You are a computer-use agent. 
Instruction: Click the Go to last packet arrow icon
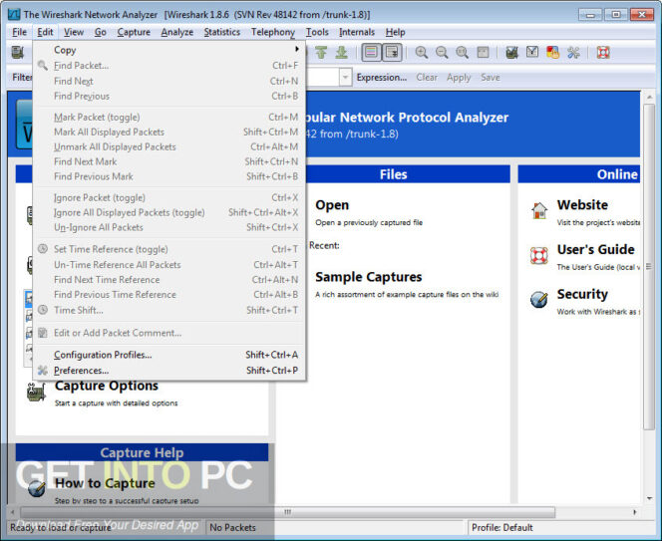point(342,53)
